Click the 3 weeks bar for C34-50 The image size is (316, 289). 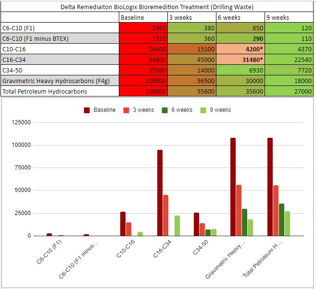tap(202, 229)
